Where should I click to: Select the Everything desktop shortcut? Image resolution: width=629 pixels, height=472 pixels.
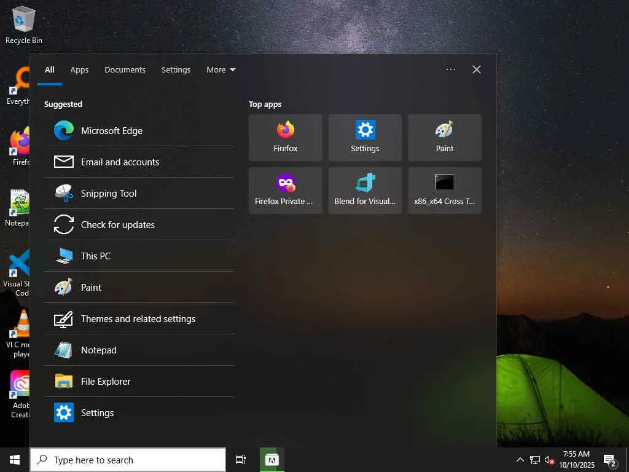[x=18, y=86]
